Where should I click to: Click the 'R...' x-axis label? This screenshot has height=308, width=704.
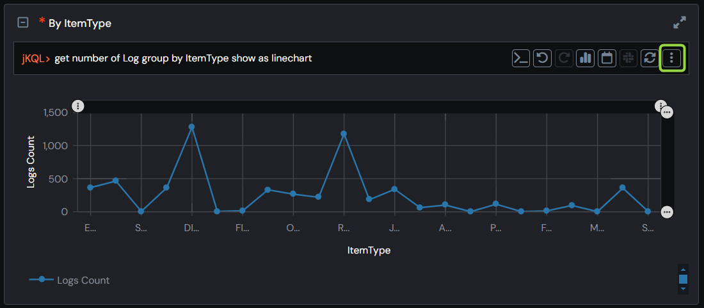point(344,228)
